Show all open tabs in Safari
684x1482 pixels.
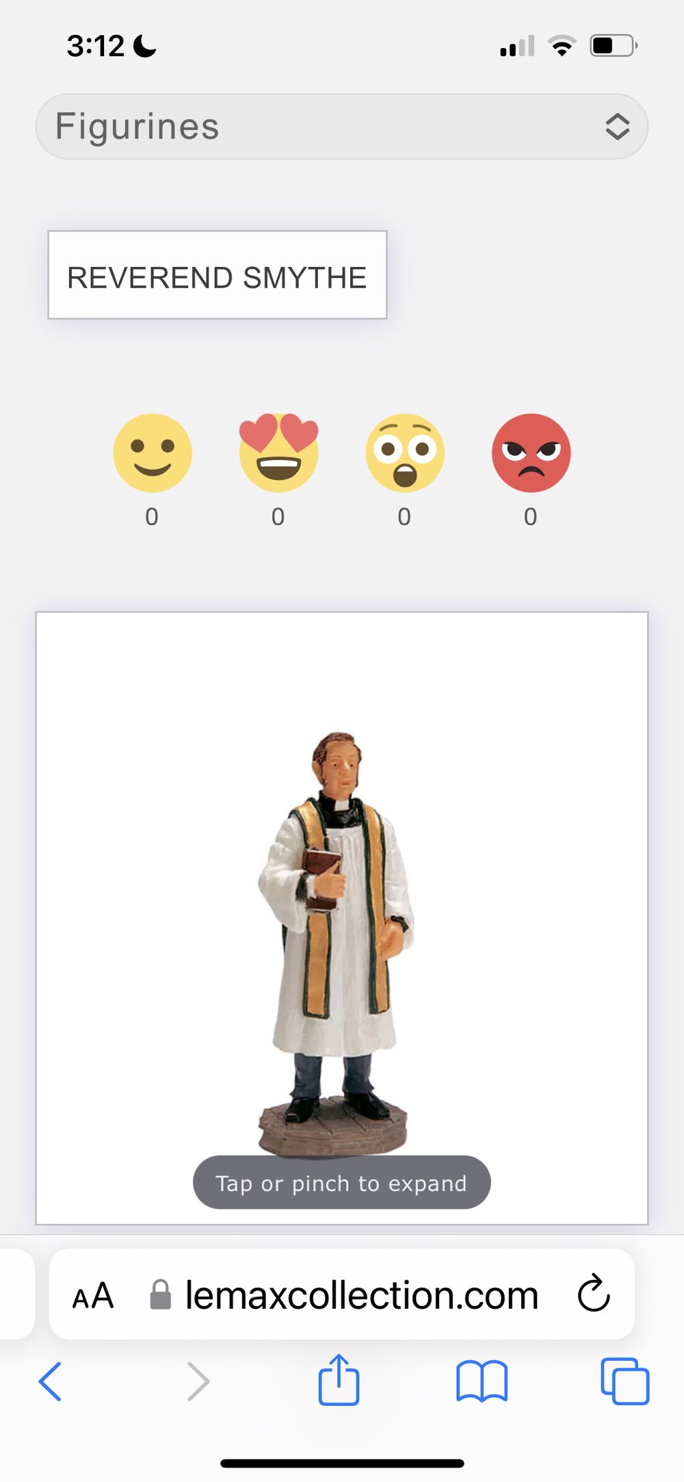coord(624,1381)
